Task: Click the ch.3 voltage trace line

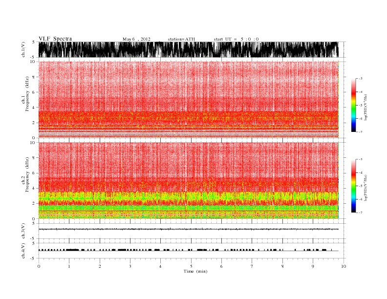Action: coord(188,229)
